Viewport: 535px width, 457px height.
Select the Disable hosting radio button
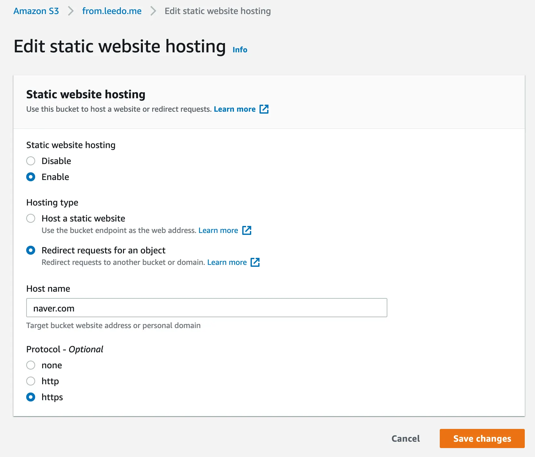click(x=31, y=161)
